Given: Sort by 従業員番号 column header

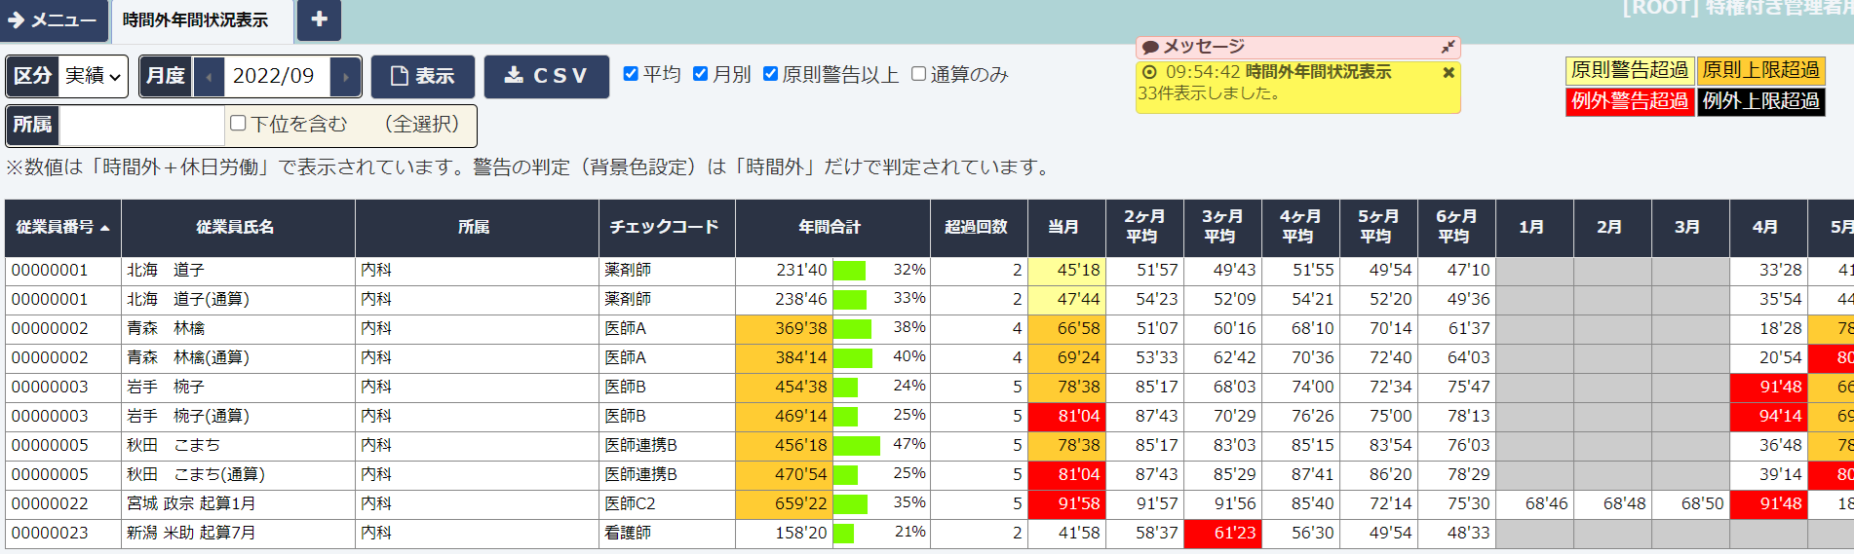Looking at the screenshot, I should (62, 227).
